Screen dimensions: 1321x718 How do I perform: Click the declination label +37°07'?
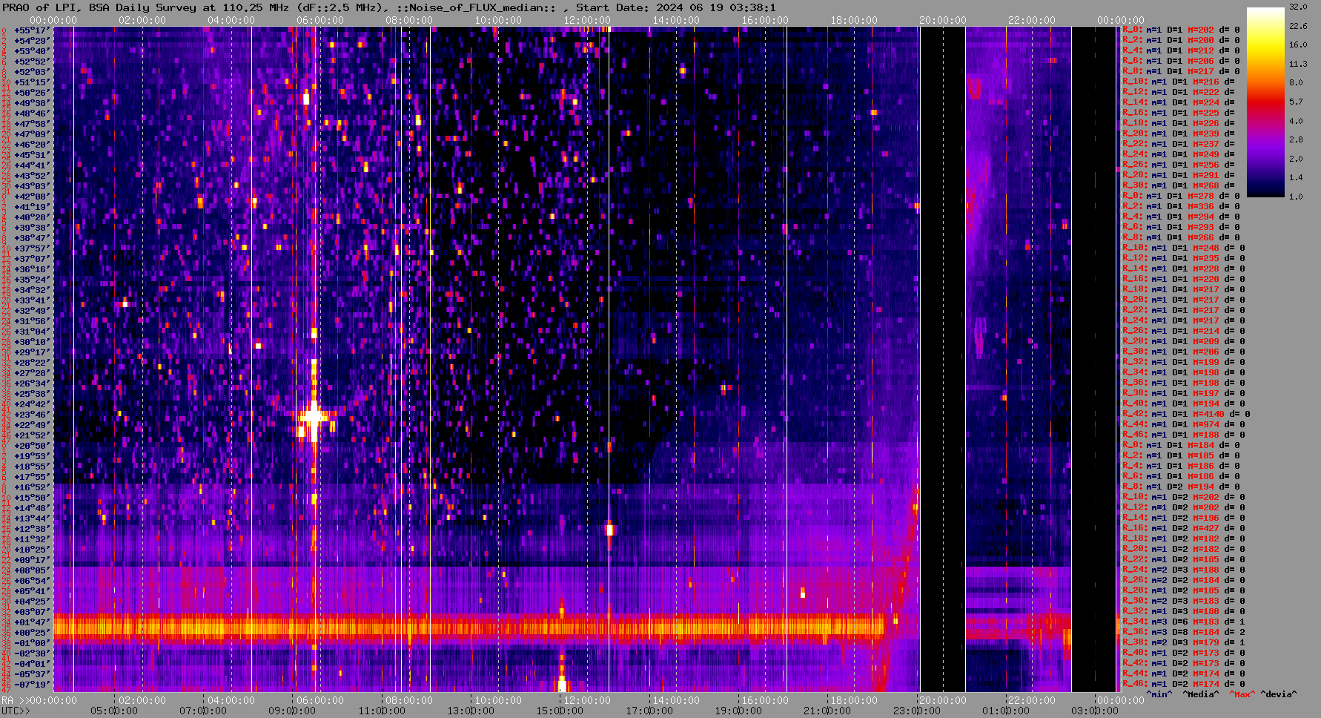click(32, 259)
